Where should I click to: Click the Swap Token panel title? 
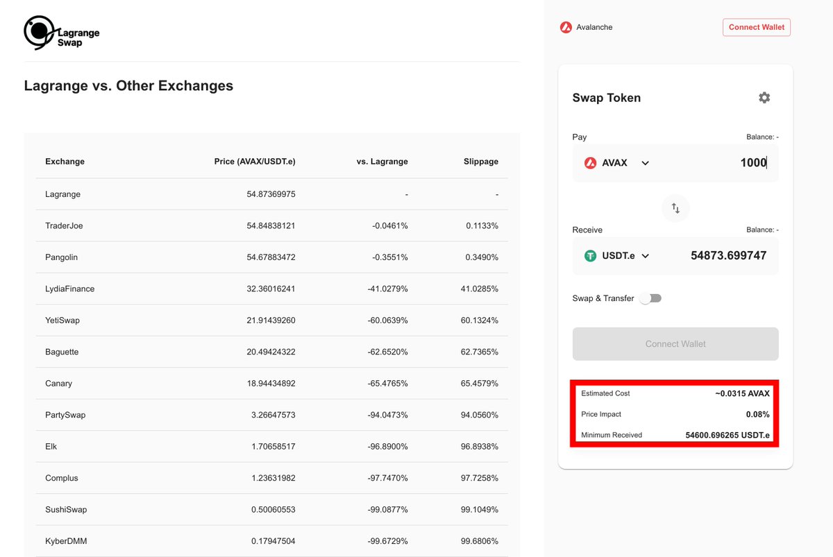coord(607,98)
